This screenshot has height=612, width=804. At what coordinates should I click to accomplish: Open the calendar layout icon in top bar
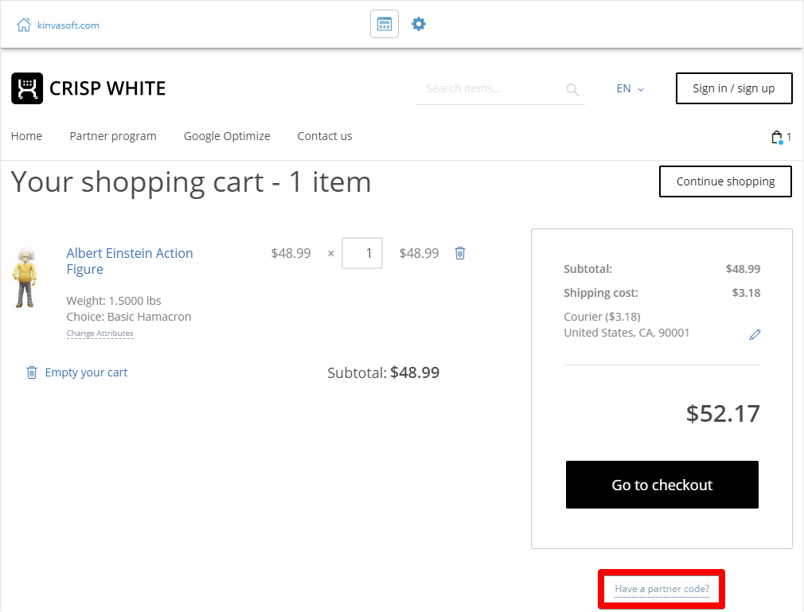pyautogui.click(x=384, y=24)
